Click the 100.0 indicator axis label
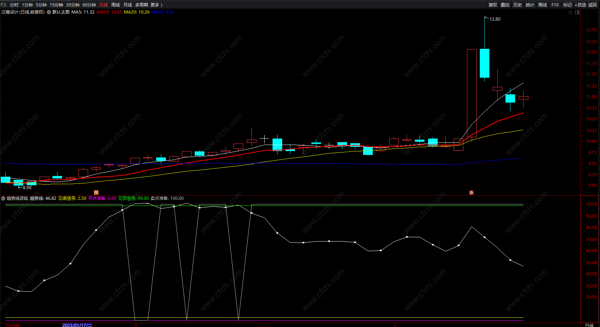The width and height of the screenshot is (600, 327). coord(591,204)
